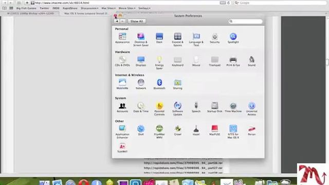Viewport: 329px width, 185px height.
Task: Open Parental Controls preferences
Action: click(159, 108)
